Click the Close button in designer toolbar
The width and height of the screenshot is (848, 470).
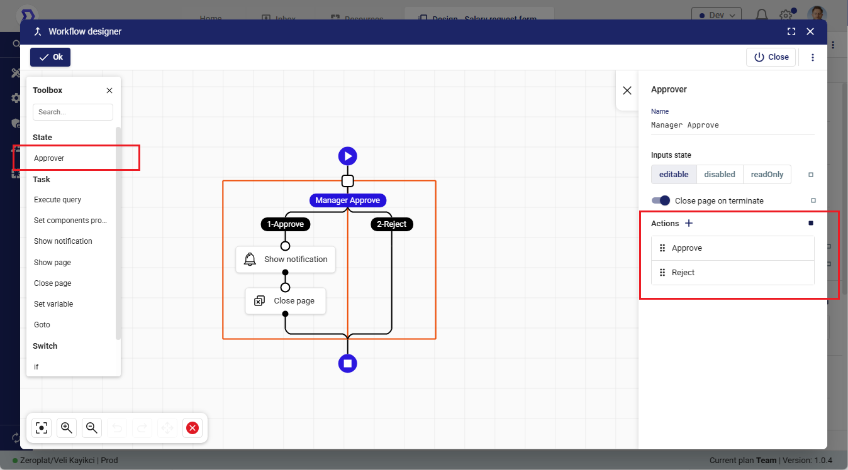771,57
